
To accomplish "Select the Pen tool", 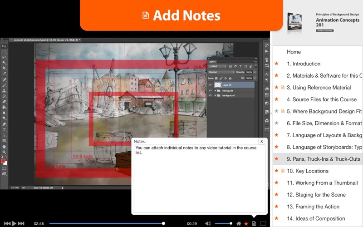I will click(4, 124).
